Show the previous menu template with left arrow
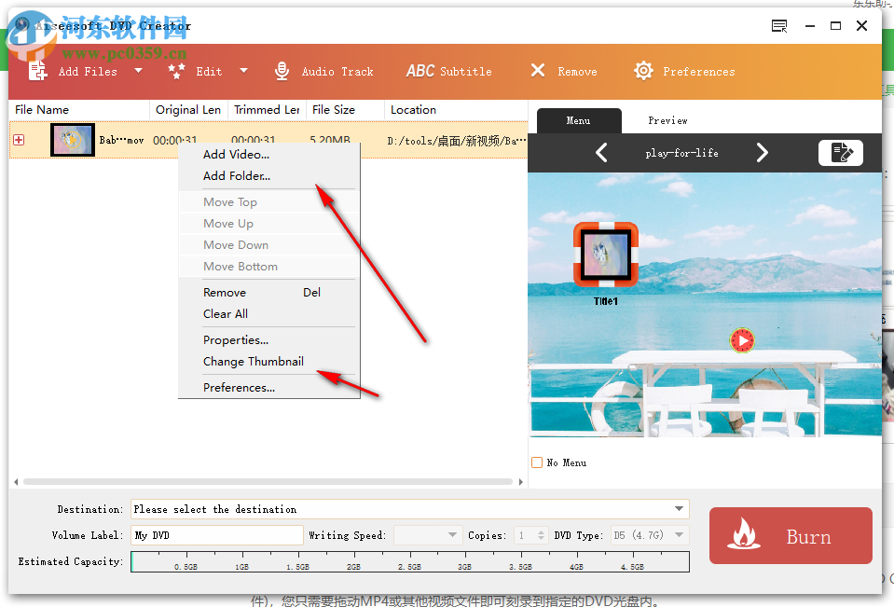Image resolution: width=894 pixels, height=607 pixels. pos(601,152)
